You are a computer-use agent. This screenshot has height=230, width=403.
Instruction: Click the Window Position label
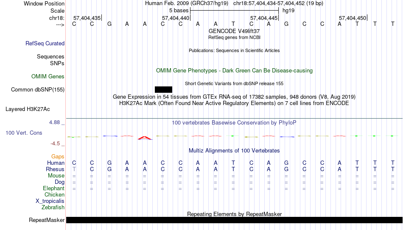point(44,3)
